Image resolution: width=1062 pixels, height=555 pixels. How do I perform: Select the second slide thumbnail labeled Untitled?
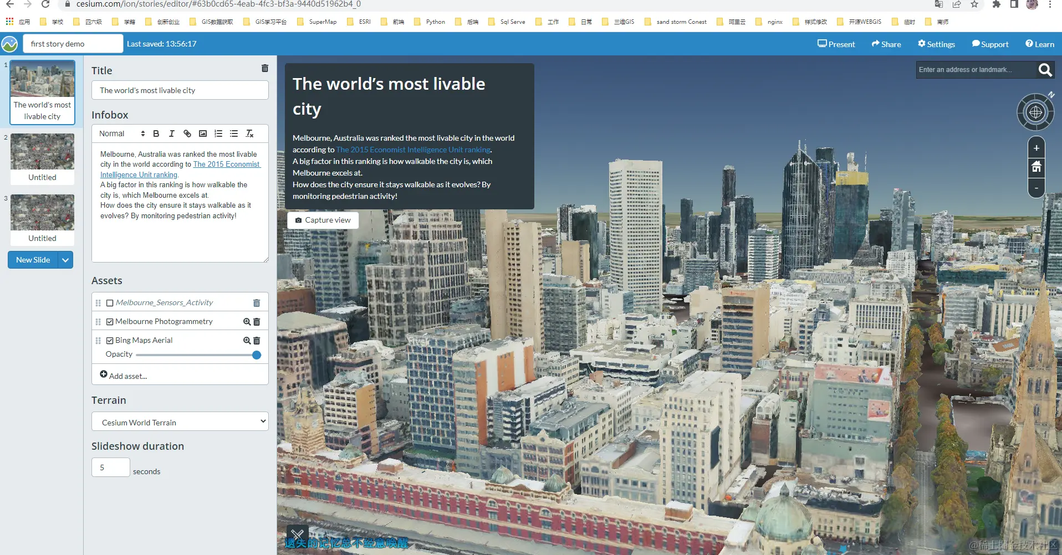pos(42,159)
